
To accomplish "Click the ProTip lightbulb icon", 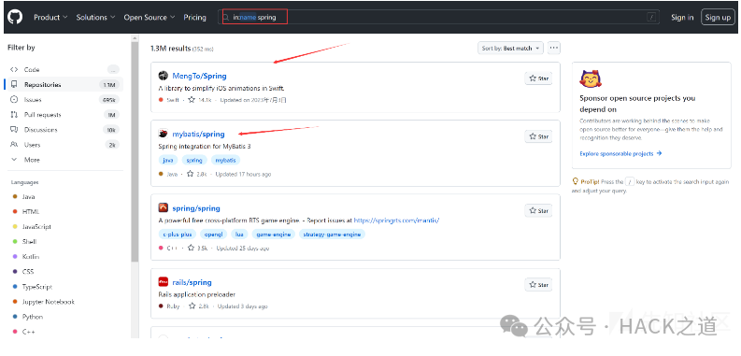I will (x=575, y=181).
